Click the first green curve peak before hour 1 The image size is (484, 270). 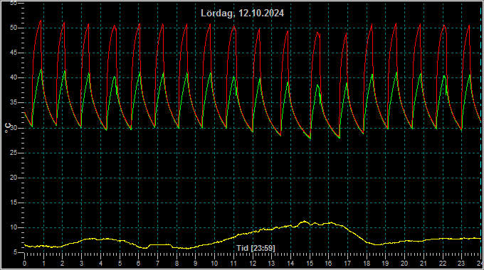[41, 70]
